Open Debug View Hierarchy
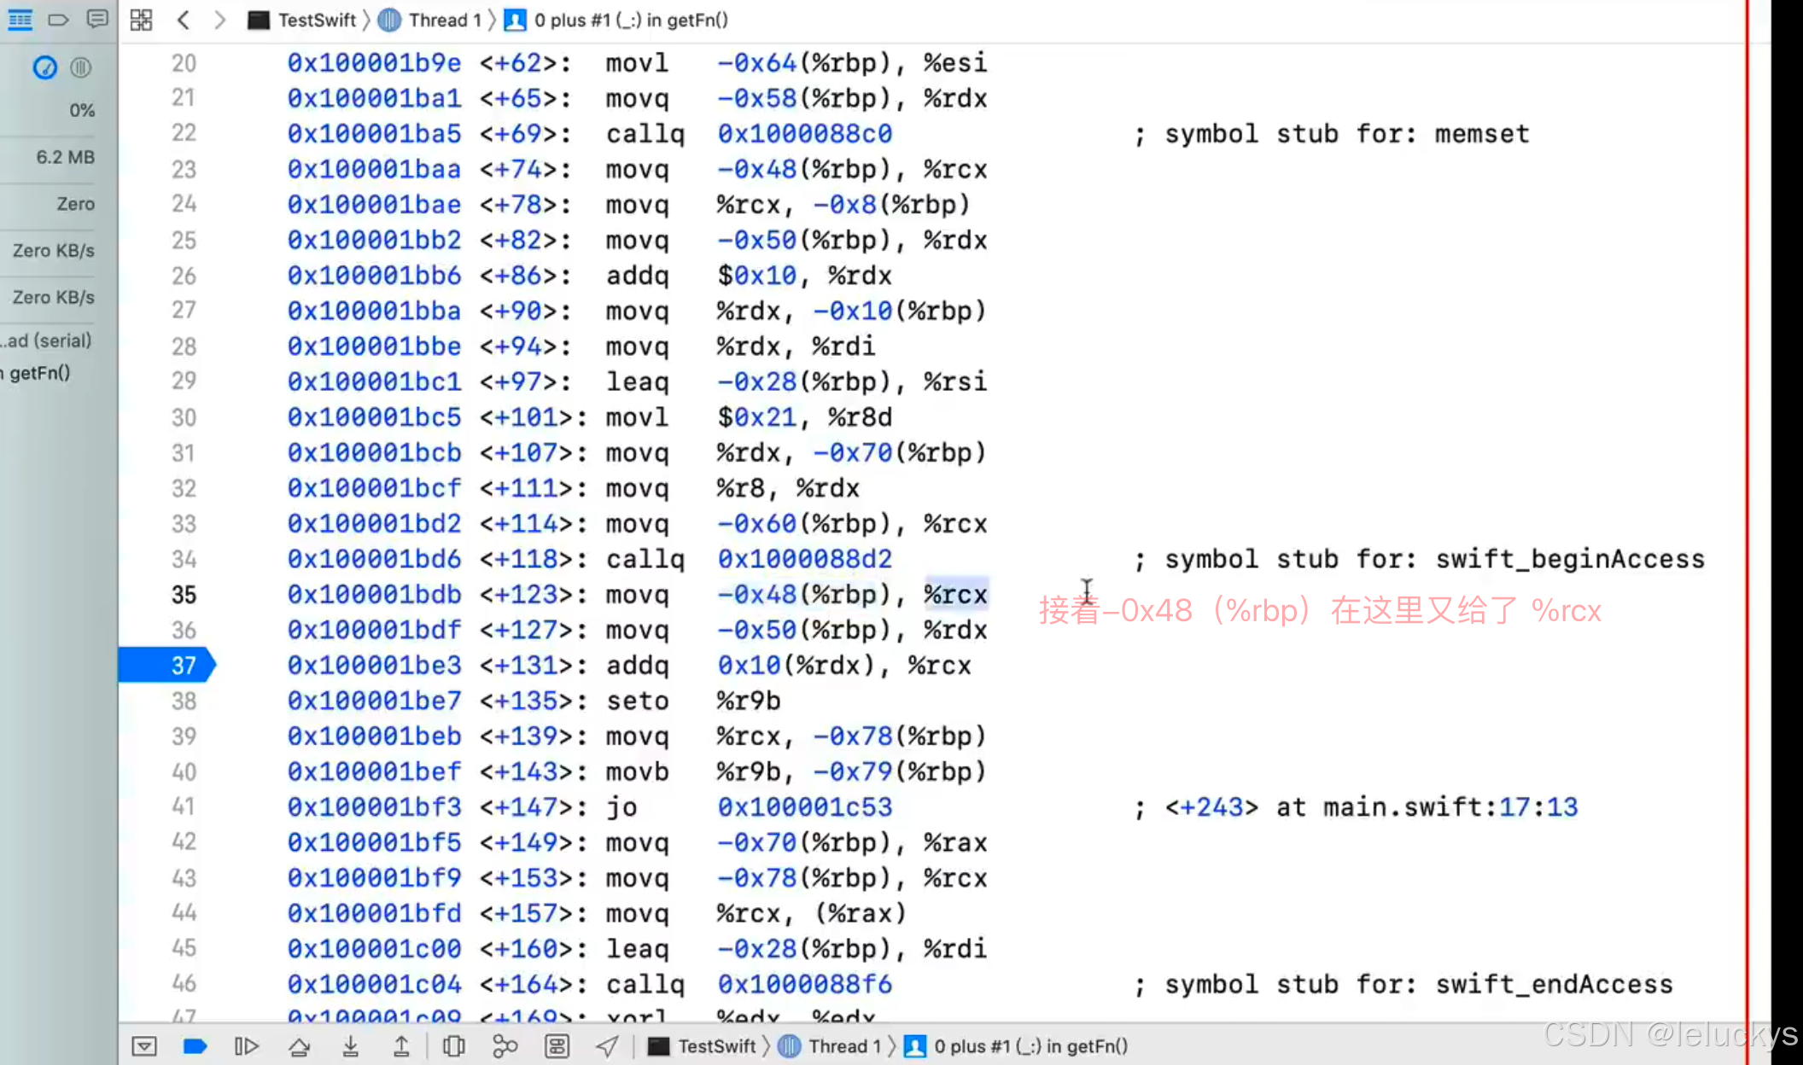The image size is (1803, 1065). coord(454,1046)
